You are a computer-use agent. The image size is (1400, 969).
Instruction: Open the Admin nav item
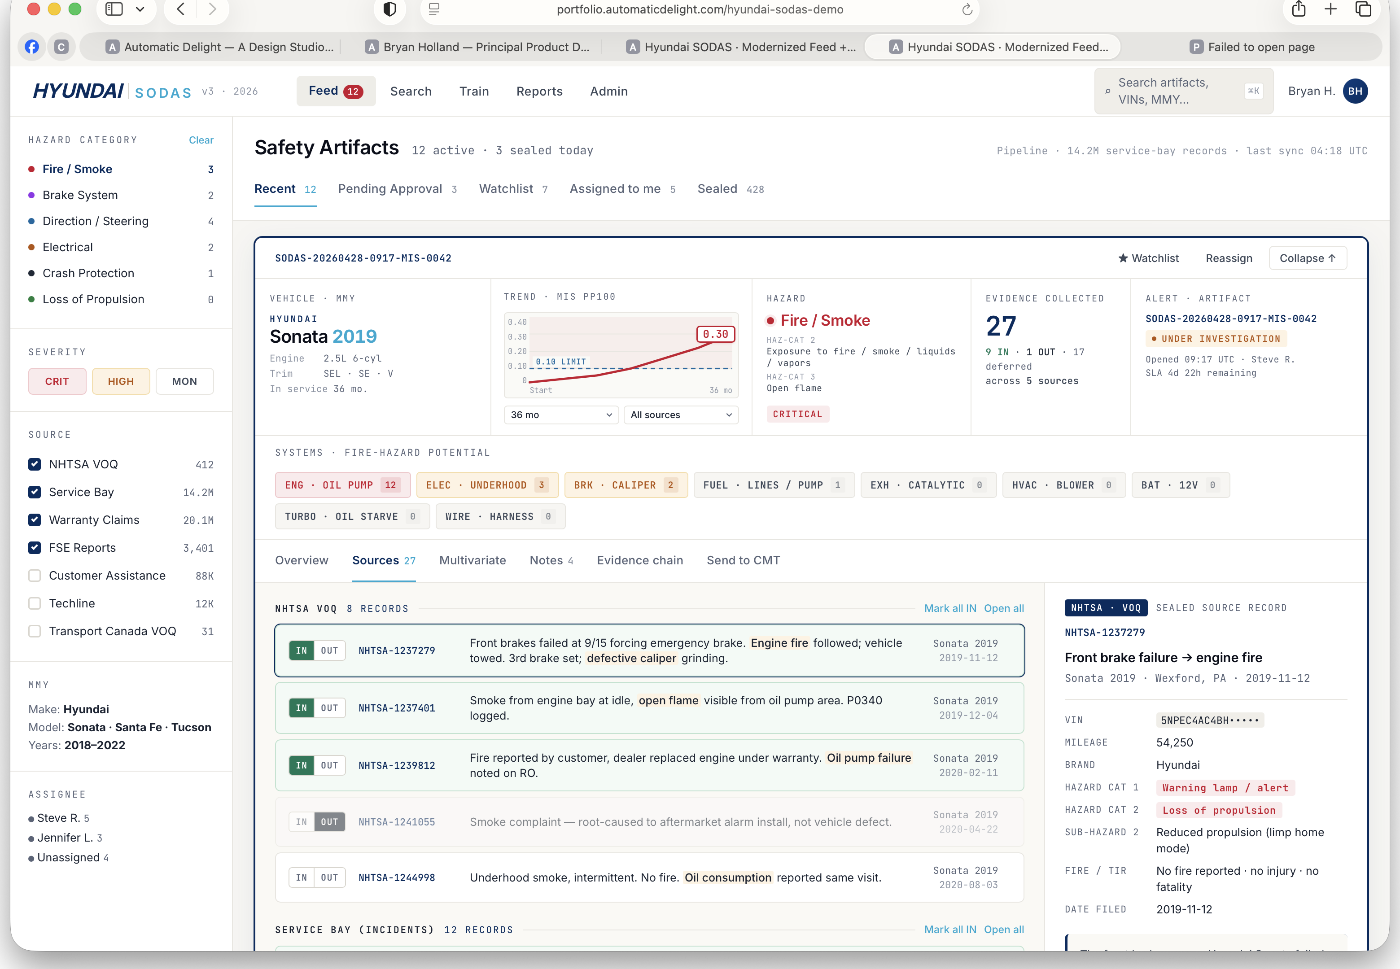[609, 91]
